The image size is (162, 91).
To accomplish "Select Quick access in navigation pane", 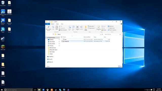I will [52, 38].
